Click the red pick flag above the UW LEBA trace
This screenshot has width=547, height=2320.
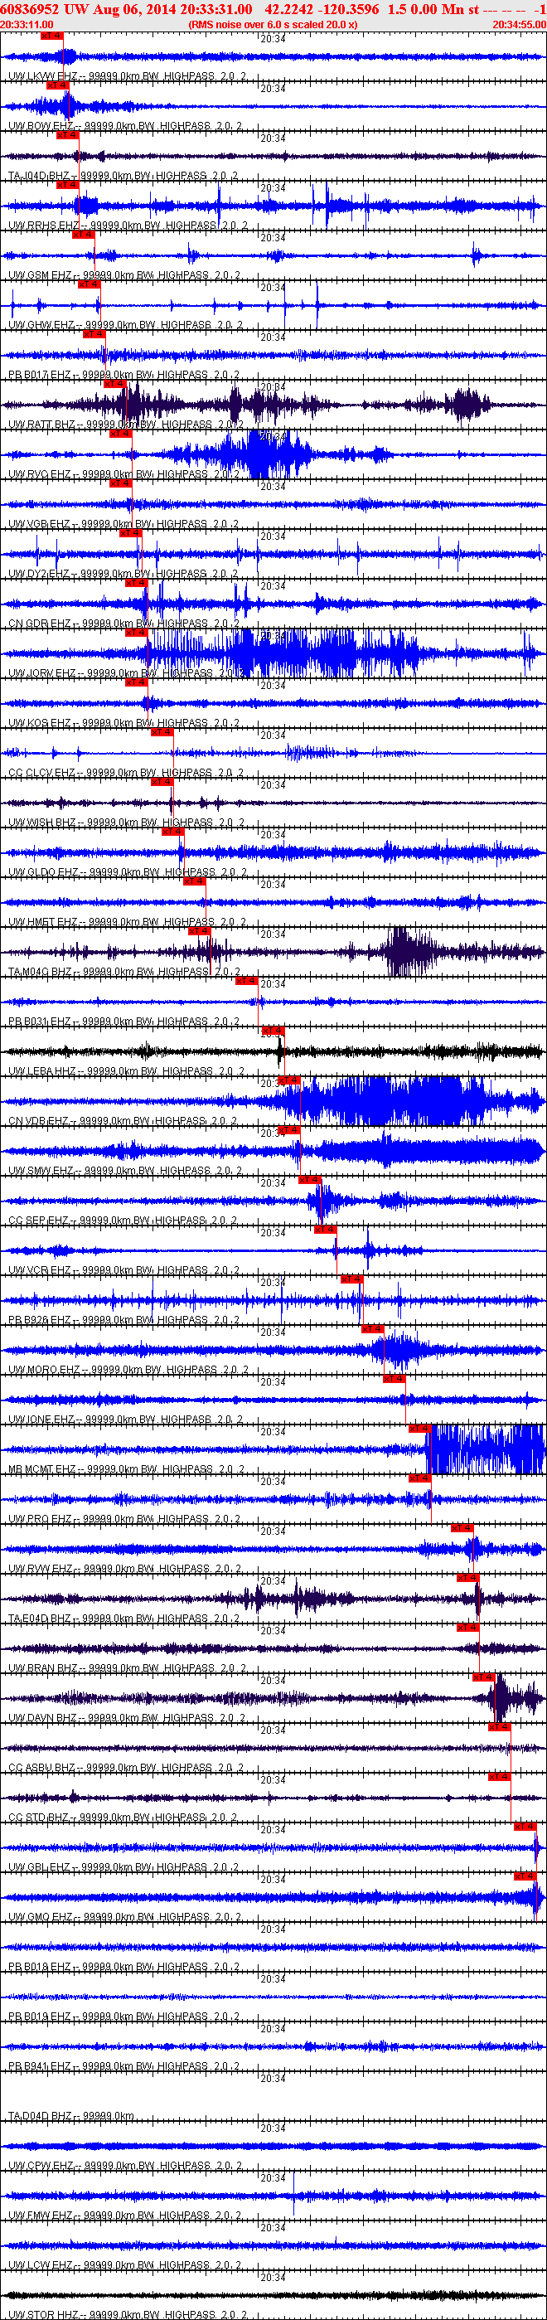pyautogui.click(x=273, y=1031)
